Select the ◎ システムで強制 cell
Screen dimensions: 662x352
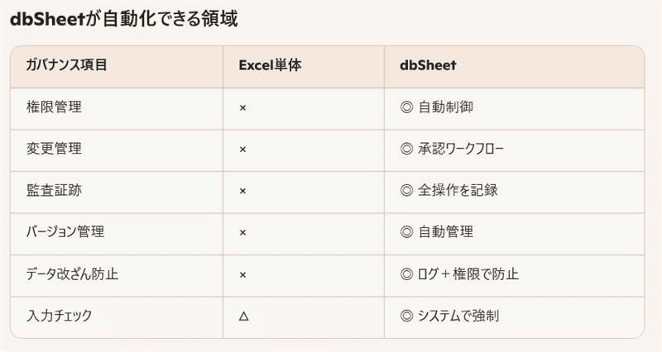(x=449, y=316)
